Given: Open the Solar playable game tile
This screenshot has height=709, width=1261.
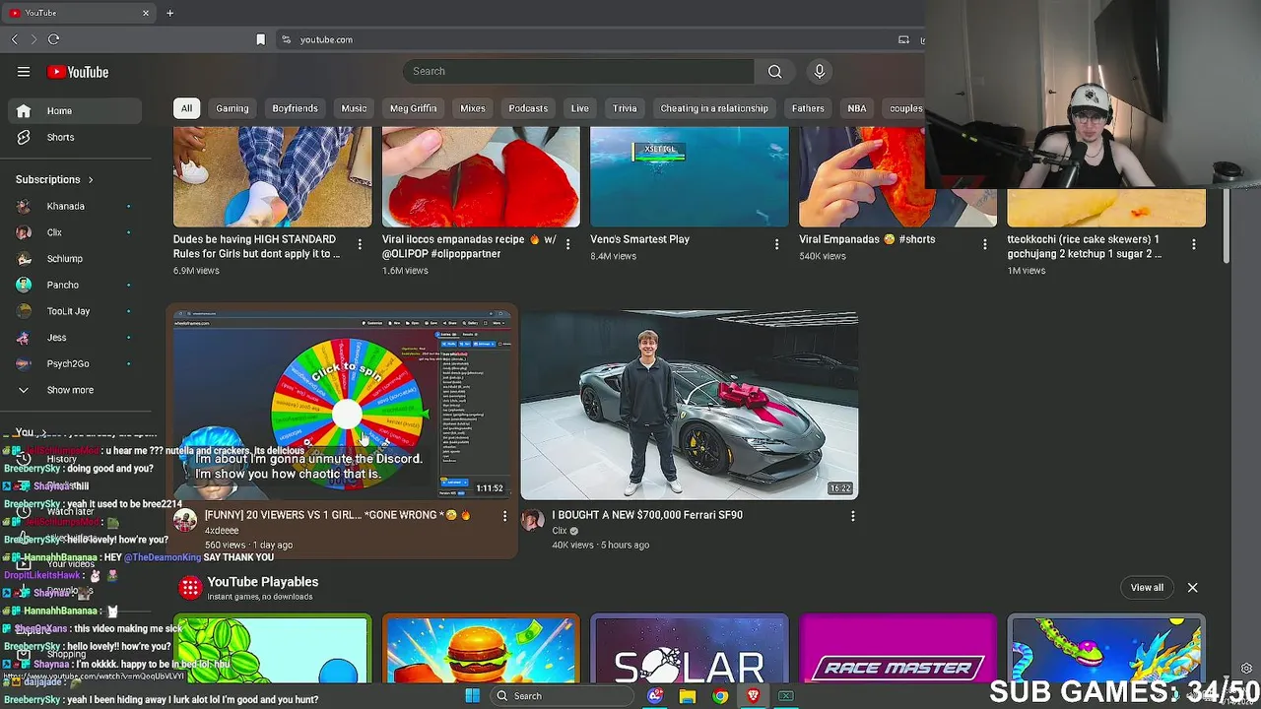Looking at the screenshot, I should click(x=690, y=649).
